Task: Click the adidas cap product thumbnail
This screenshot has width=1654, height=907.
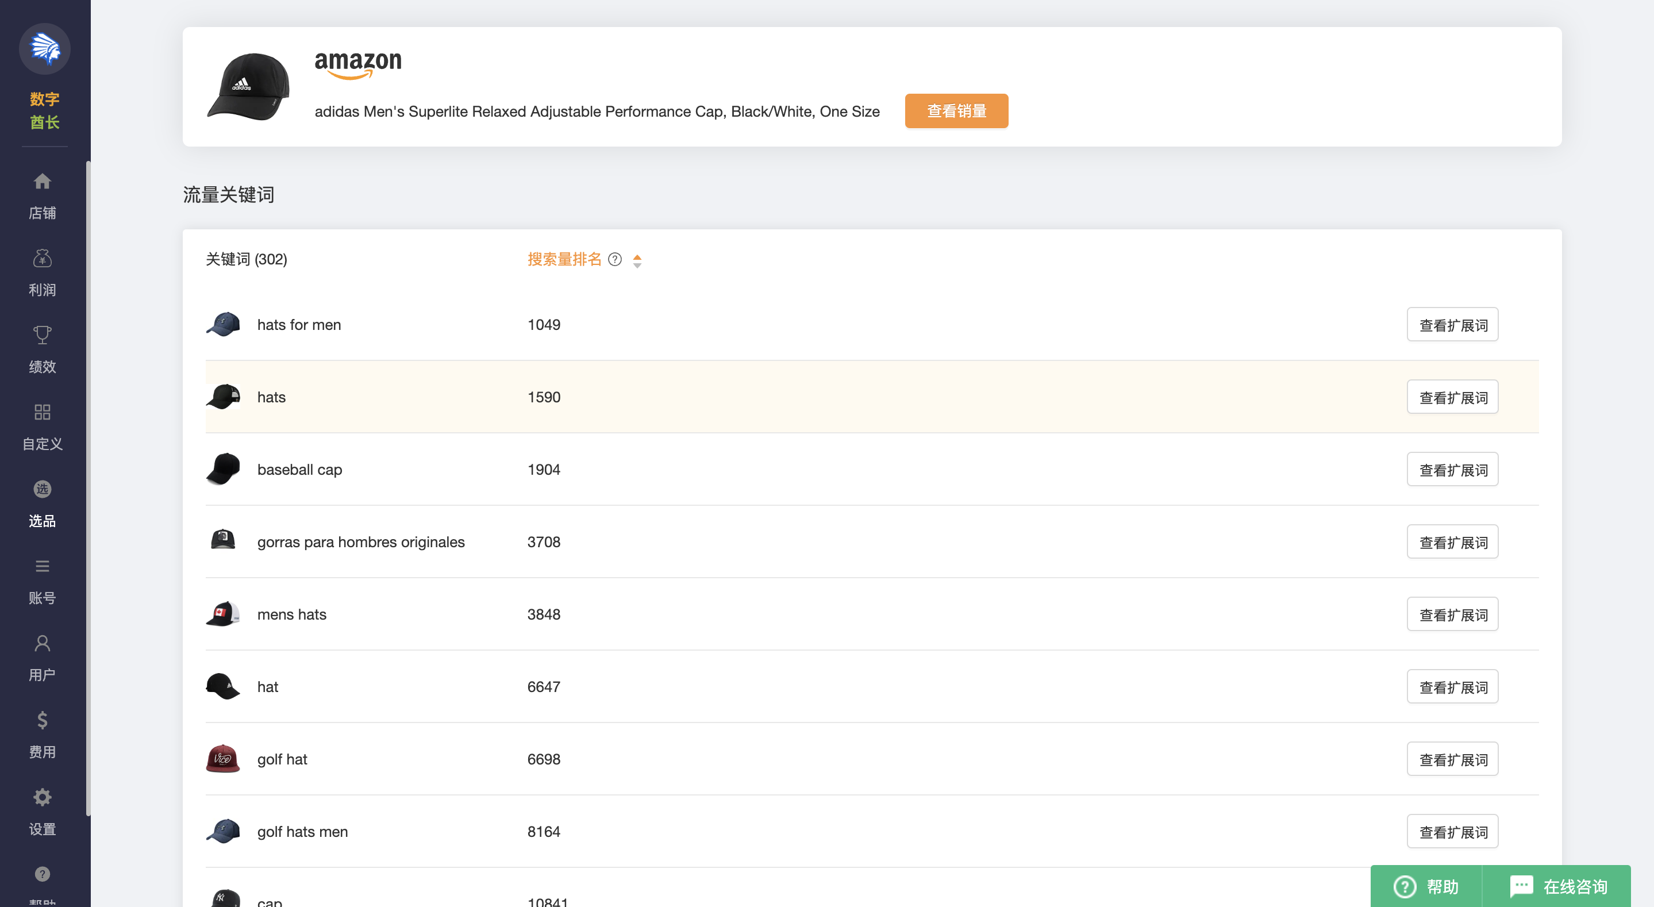Action: [x=248, y=87]
